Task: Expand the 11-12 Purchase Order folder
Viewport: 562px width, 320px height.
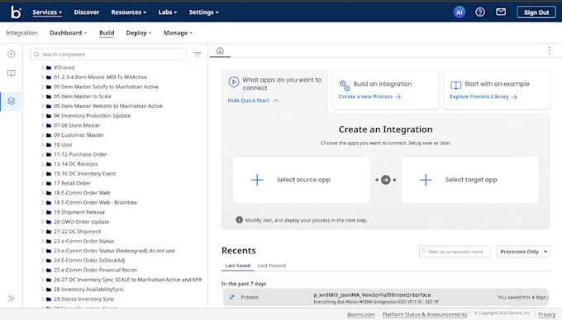Action: tap(42, 154)
